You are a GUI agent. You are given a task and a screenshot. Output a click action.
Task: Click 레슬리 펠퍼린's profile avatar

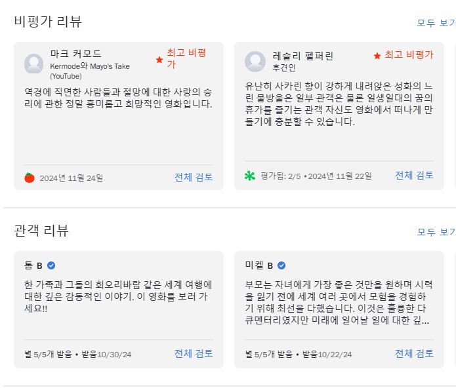255,61
